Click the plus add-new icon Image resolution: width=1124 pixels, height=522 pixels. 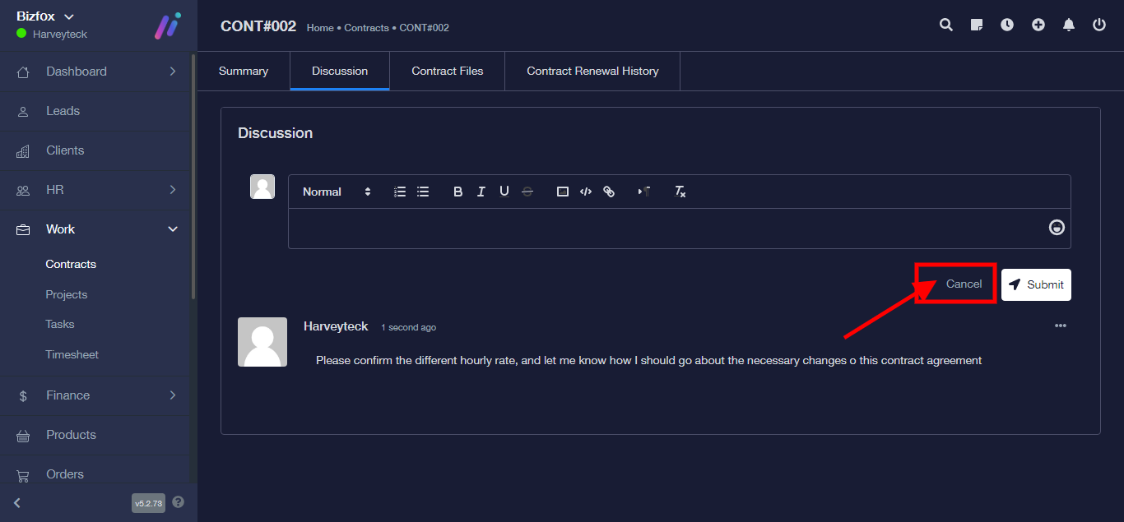pos(1038,25)
